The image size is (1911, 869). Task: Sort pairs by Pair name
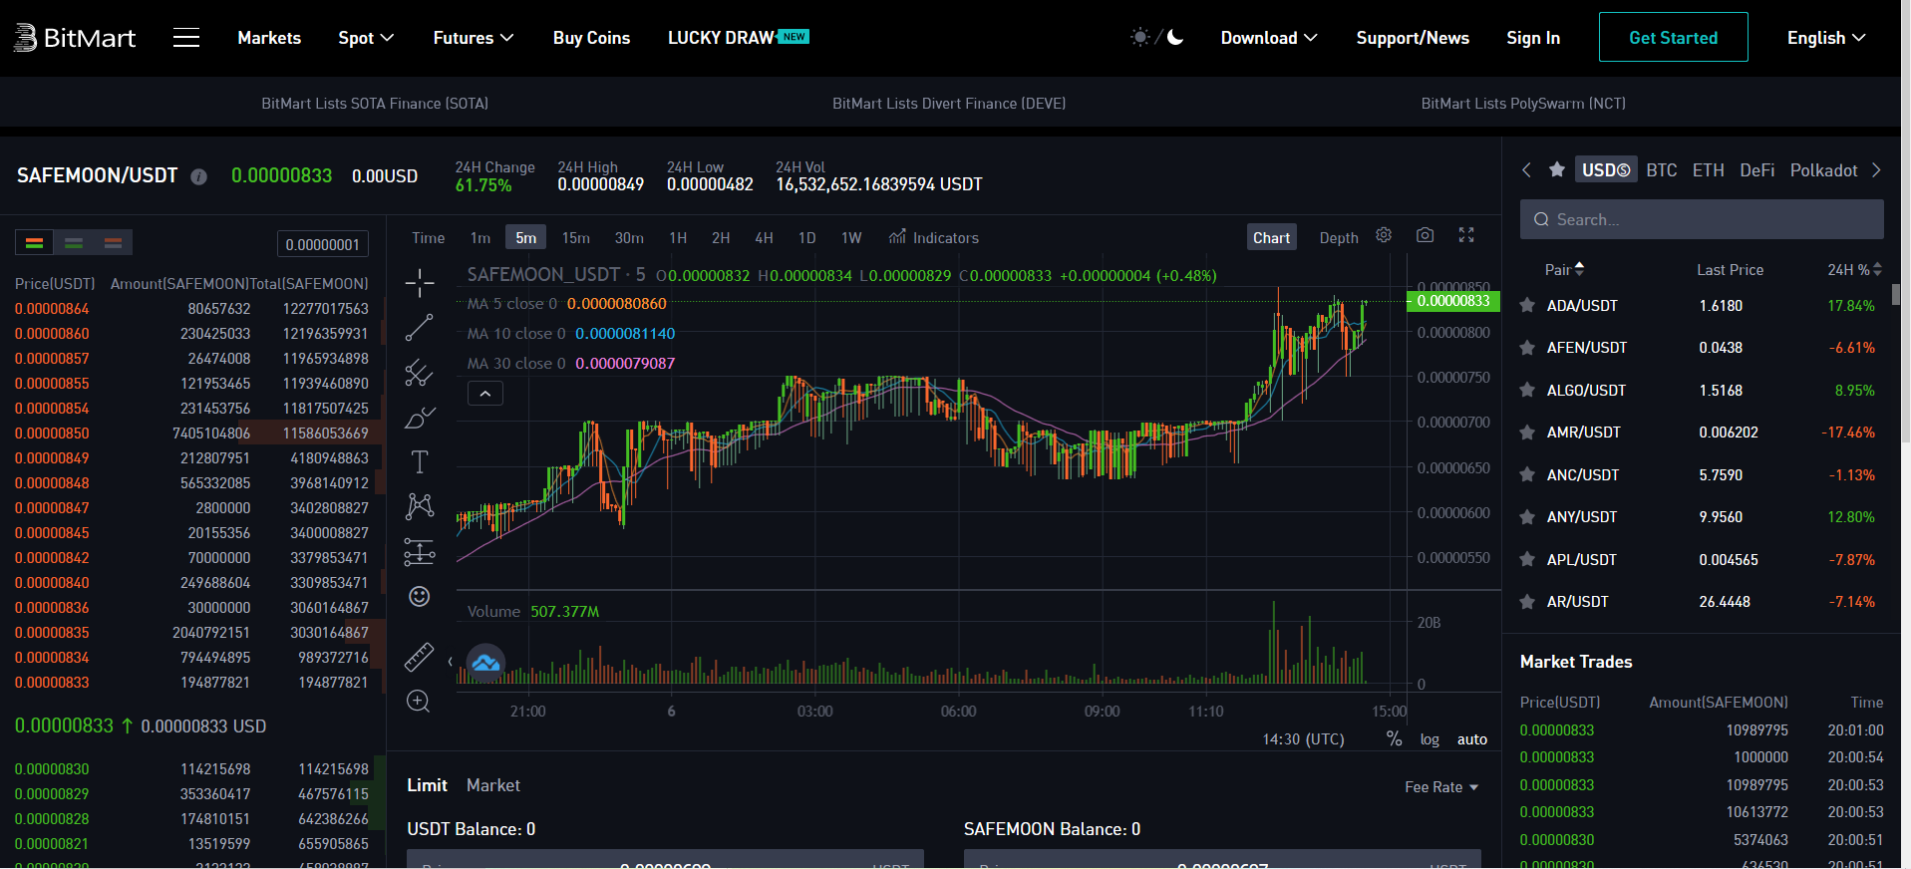coord(1564,270)
